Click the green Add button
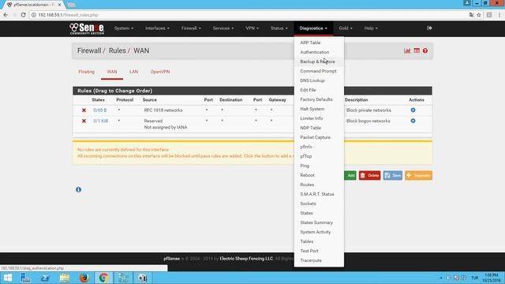Viewport: 505px width, 284px height. 350,175
